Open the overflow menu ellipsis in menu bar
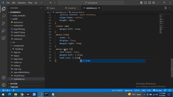Viewport: 173px width, 97px height. click(41, 3)
